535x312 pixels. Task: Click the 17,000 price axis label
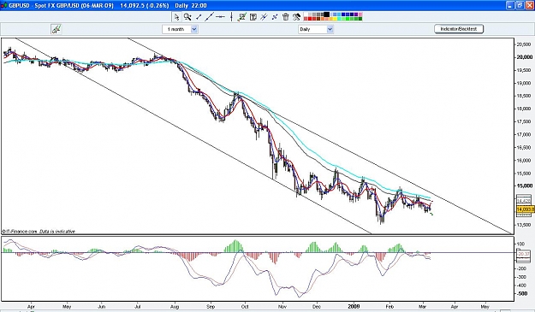[525, 134]
